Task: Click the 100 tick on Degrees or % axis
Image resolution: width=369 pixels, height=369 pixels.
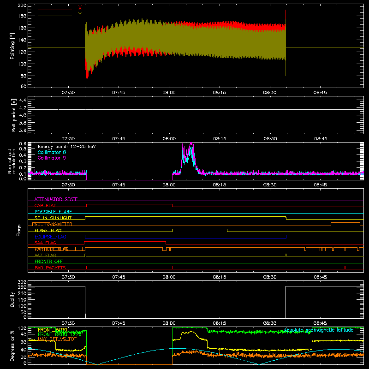Action: [x=22, y=328]
